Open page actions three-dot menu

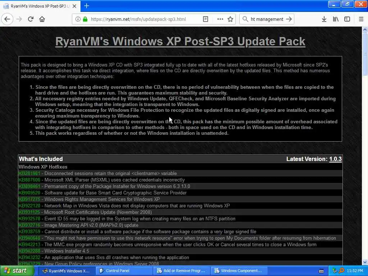[220, 19]
